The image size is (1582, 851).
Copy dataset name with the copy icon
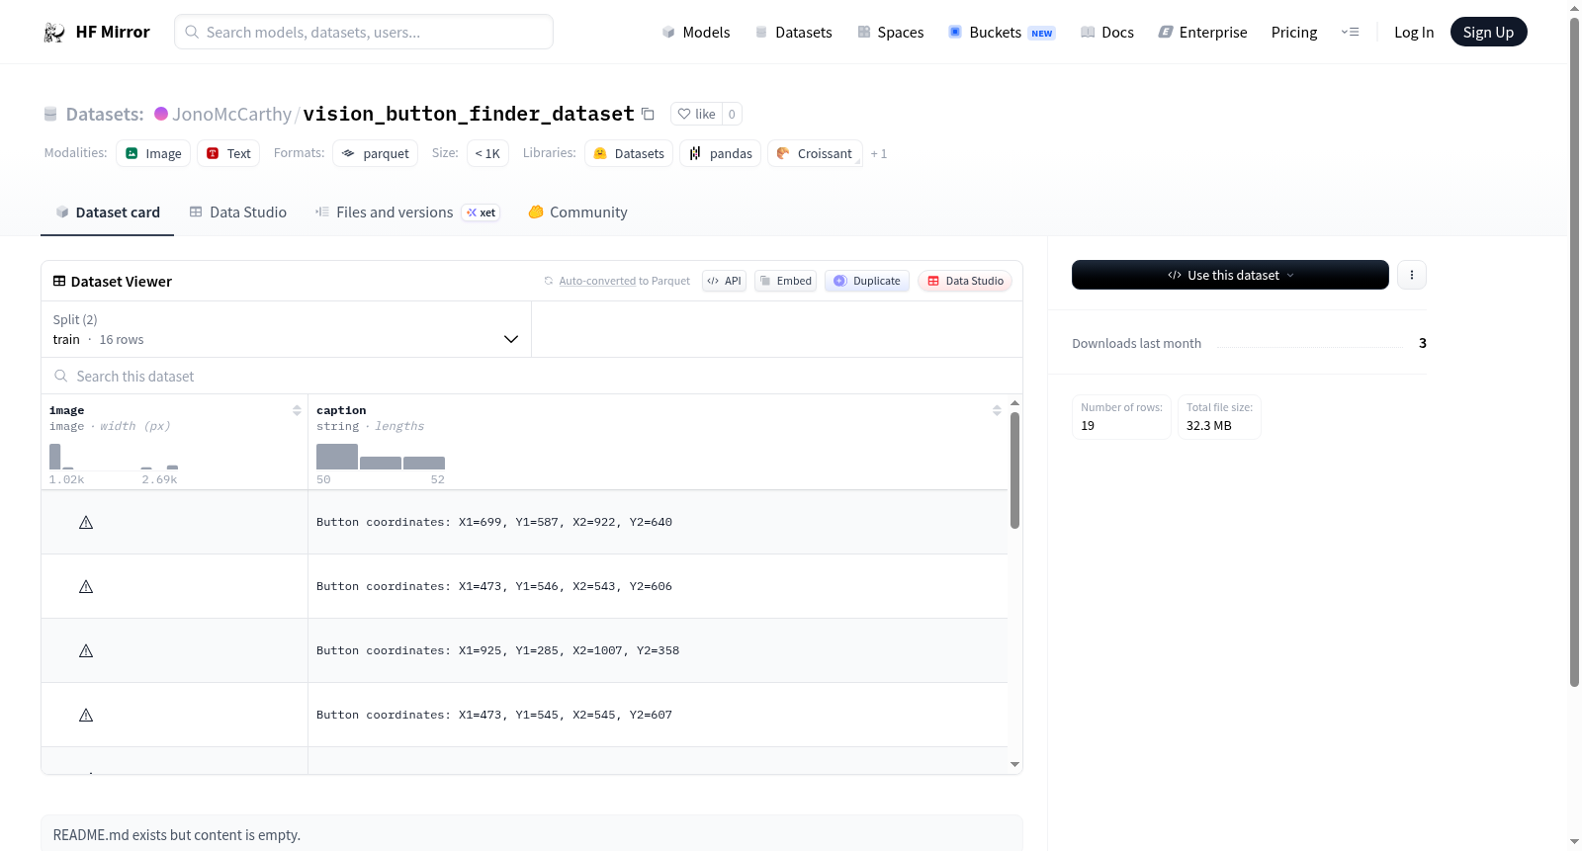tap(648, 114)
